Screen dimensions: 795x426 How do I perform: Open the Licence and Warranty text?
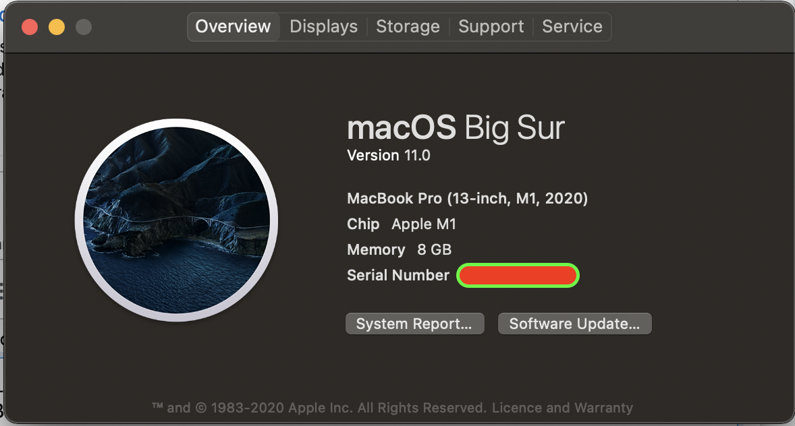coord(562,408)
